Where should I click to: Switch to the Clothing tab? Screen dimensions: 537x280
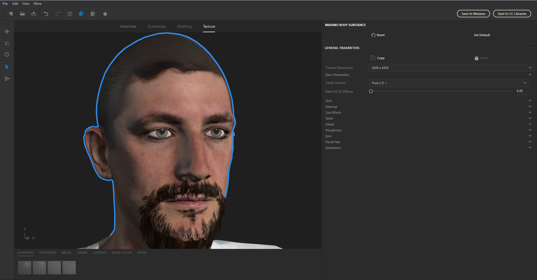tap(184, 26)
